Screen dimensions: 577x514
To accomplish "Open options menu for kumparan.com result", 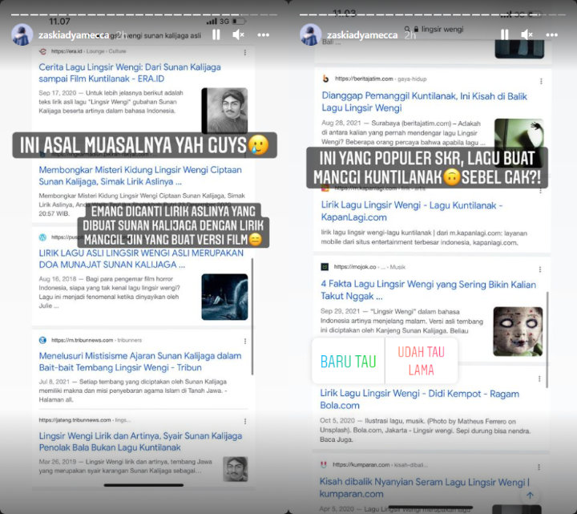I will 539,467.
